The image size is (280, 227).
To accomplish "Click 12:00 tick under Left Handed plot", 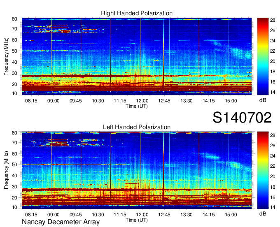I will [x=142, y=215].
